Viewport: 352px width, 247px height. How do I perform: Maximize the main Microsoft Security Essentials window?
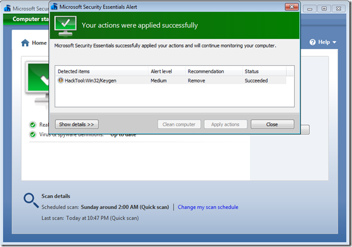(x=324, y=9)
